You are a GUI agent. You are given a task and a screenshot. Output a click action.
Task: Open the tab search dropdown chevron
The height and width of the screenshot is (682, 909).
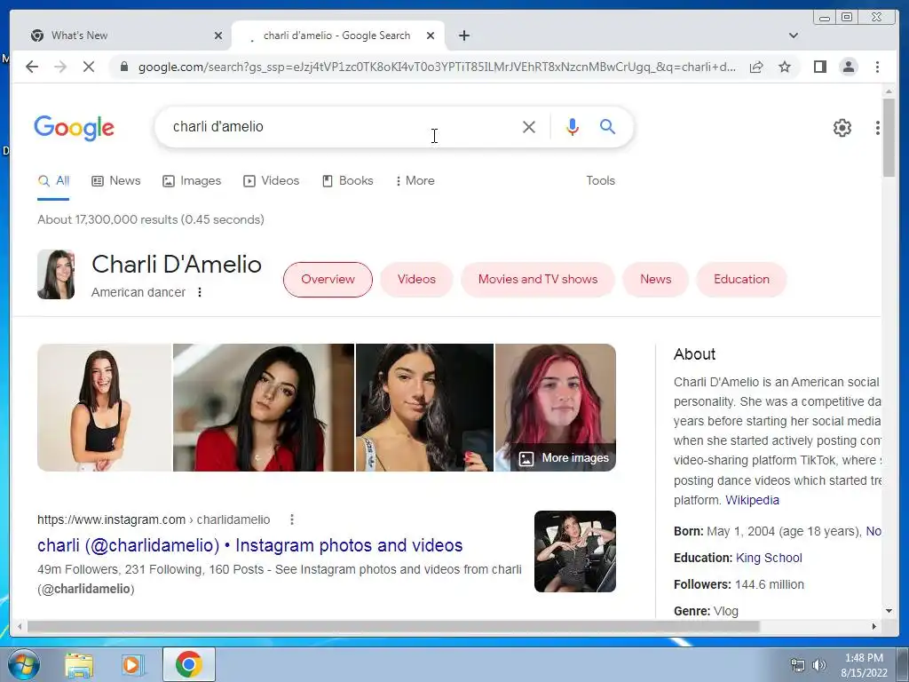coord(793,36)
